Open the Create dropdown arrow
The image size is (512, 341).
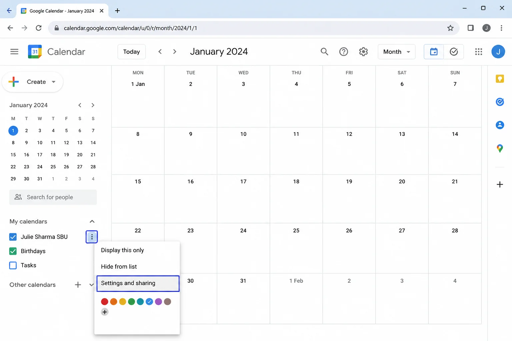(53, 82)
